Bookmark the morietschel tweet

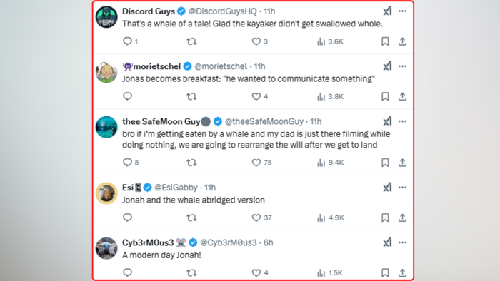point(385,96)
